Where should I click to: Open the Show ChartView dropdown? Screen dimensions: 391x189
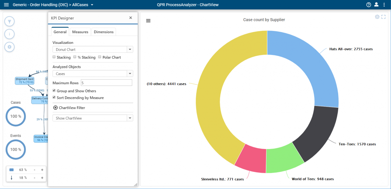93,118
